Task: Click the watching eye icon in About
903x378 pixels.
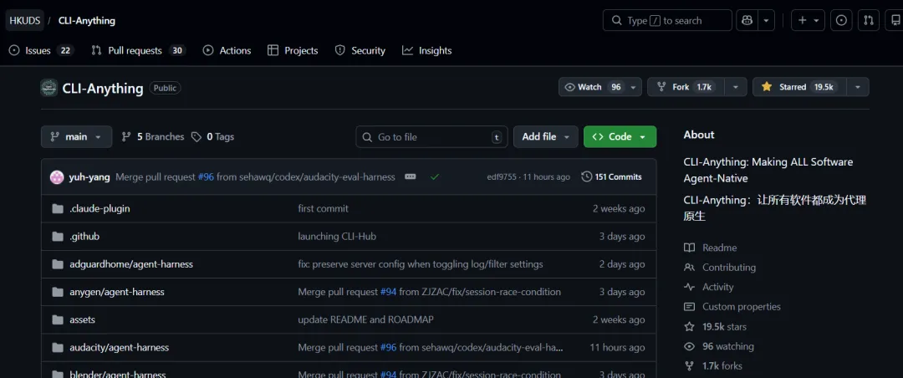Action: pos(689,346)
